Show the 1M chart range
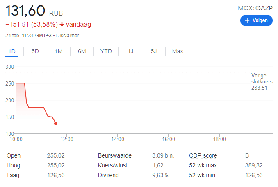 tap(59, 51)
